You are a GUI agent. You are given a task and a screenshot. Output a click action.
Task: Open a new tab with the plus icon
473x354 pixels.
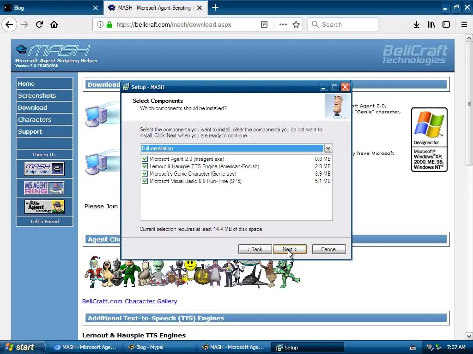[215, 7]
